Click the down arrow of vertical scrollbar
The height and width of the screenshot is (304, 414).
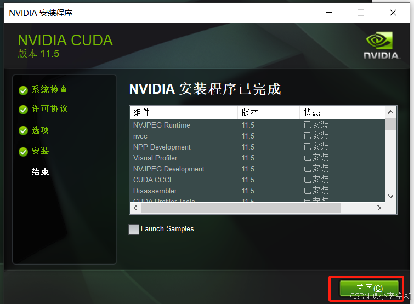390,196
